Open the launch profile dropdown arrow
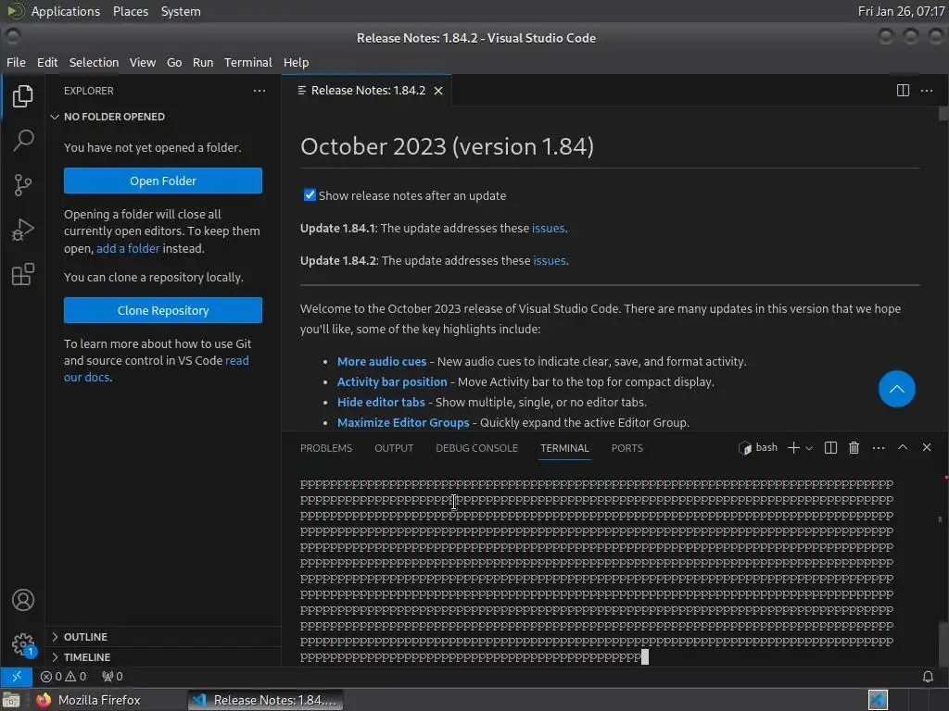This screenshot has height=711, width=949. 809,448
